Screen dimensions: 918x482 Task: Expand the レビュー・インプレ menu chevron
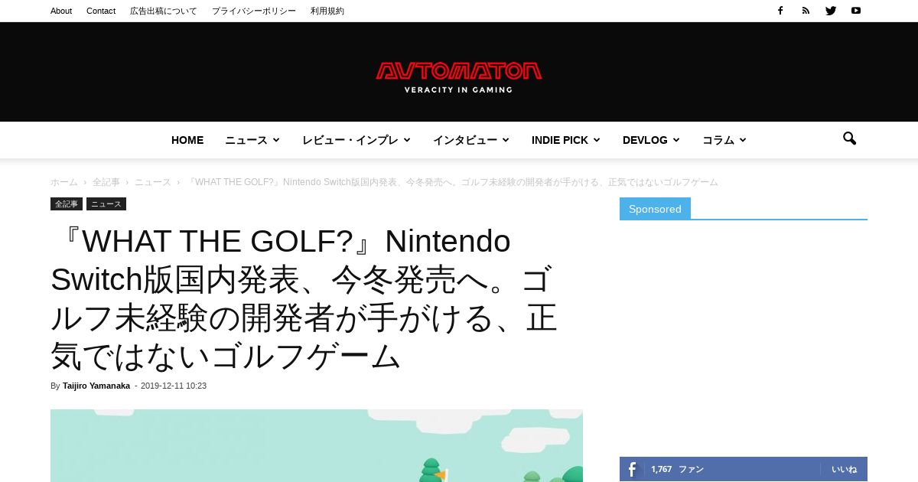[x=407, y=140]
